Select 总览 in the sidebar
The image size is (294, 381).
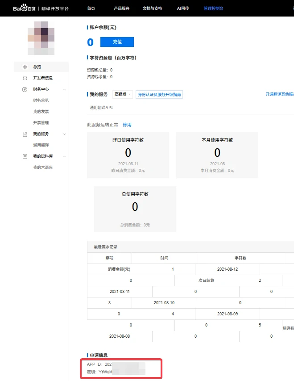(x=41, y=67)
